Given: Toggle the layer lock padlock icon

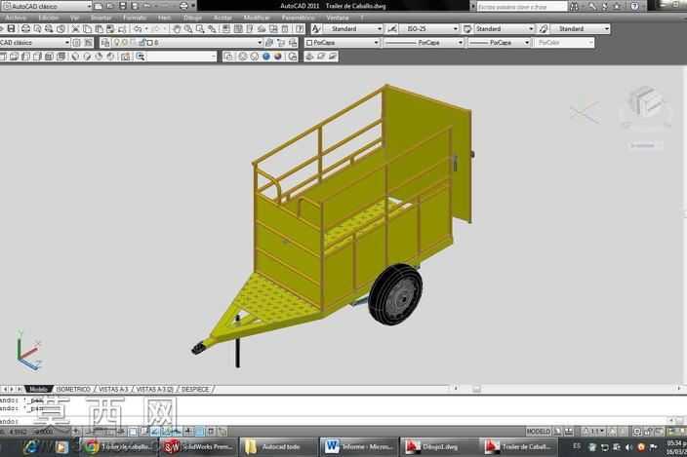Looking at the screenshot, I should point(141,43).
